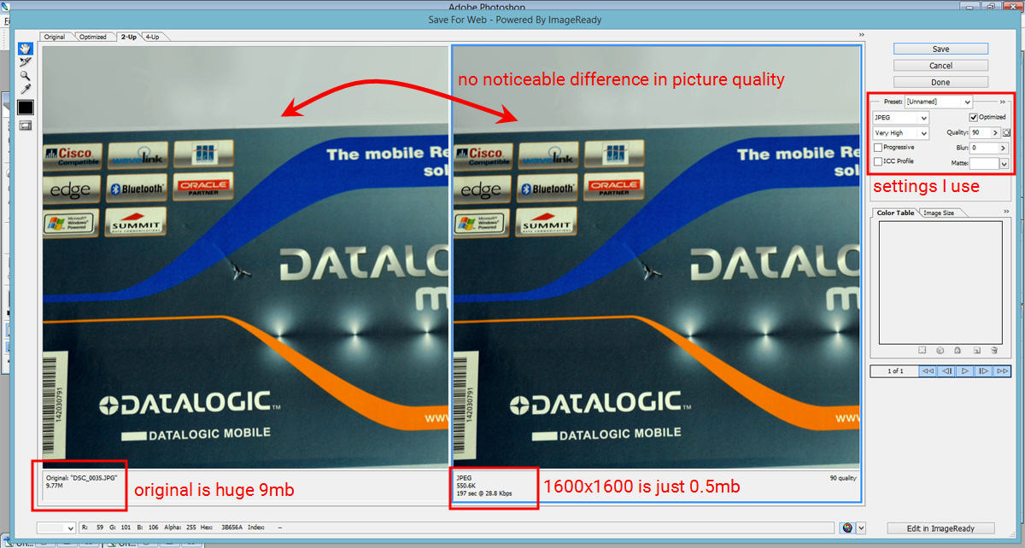Screen dimensions: 1025x548
Task: Open the Color Table palette flyout menu
Action: (1006, 212)
